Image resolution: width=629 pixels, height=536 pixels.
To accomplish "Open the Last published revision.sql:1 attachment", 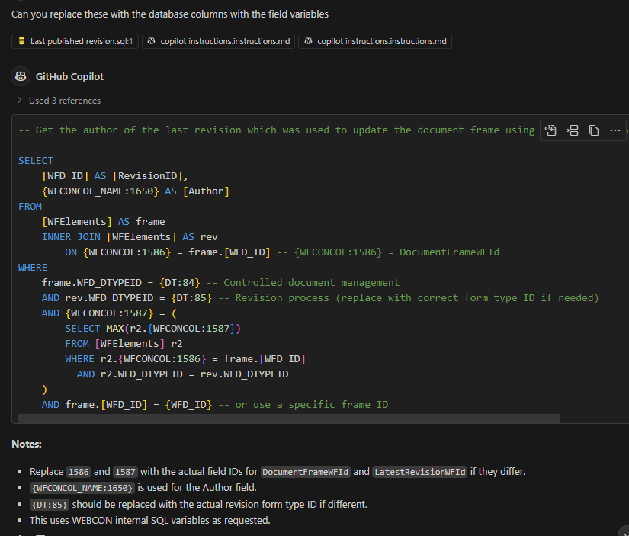I will (x=75, y=41).
